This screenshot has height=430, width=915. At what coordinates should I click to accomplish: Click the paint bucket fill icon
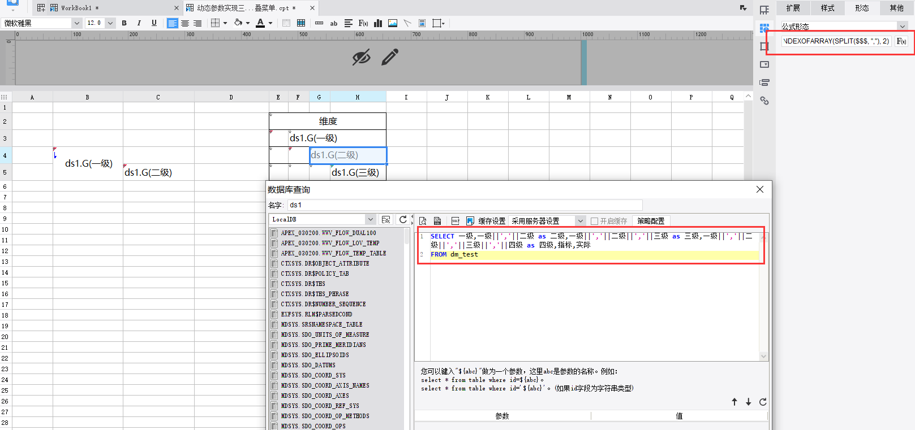238,23
